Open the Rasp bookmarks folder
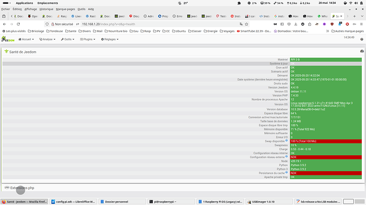The image size is (366, 205). pos(145,31)
